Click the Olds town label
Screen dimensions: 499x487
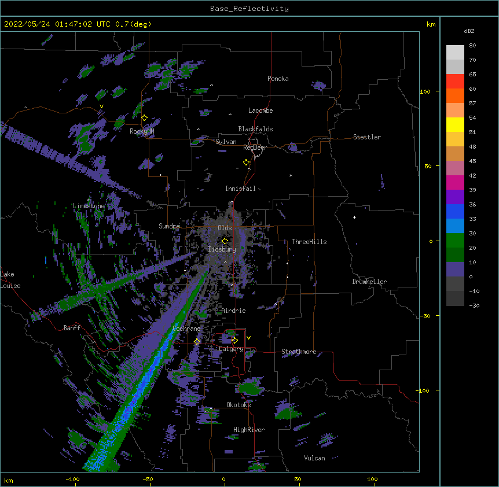[x=225, y=228]
